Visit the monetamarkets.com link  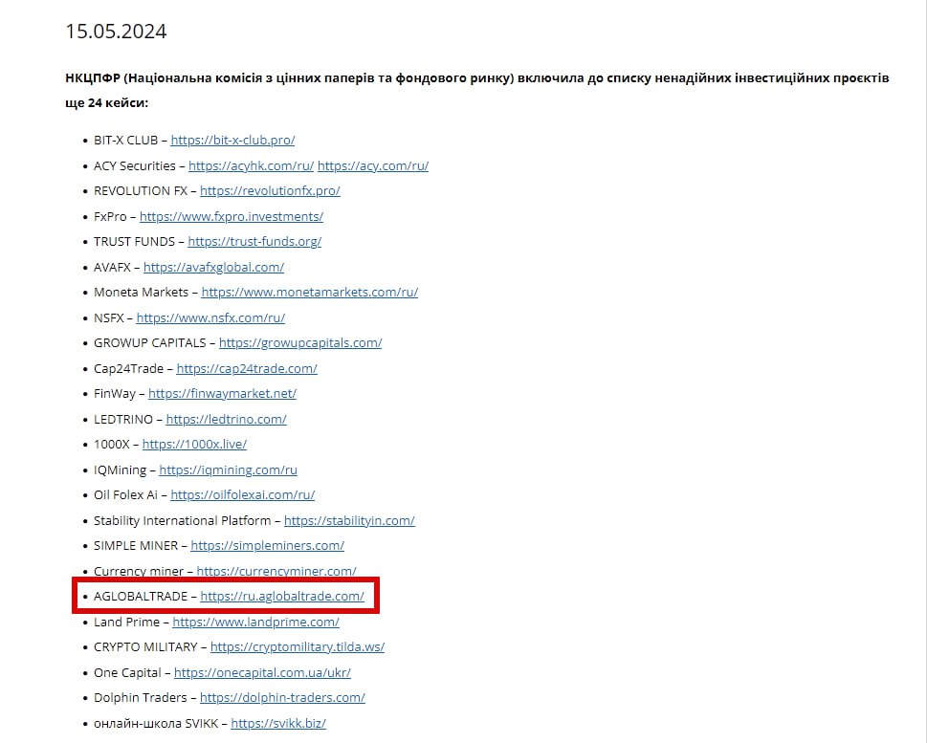pyautogui.click(x=309, y=292)
